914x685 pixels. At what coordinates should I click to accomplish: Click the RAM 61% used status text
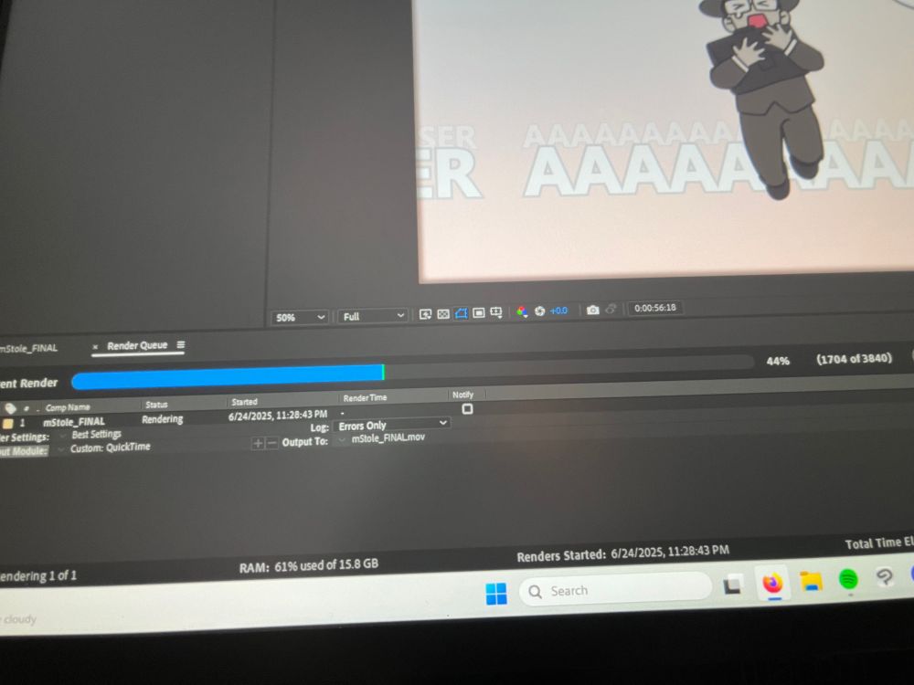(x=308, y=565)
